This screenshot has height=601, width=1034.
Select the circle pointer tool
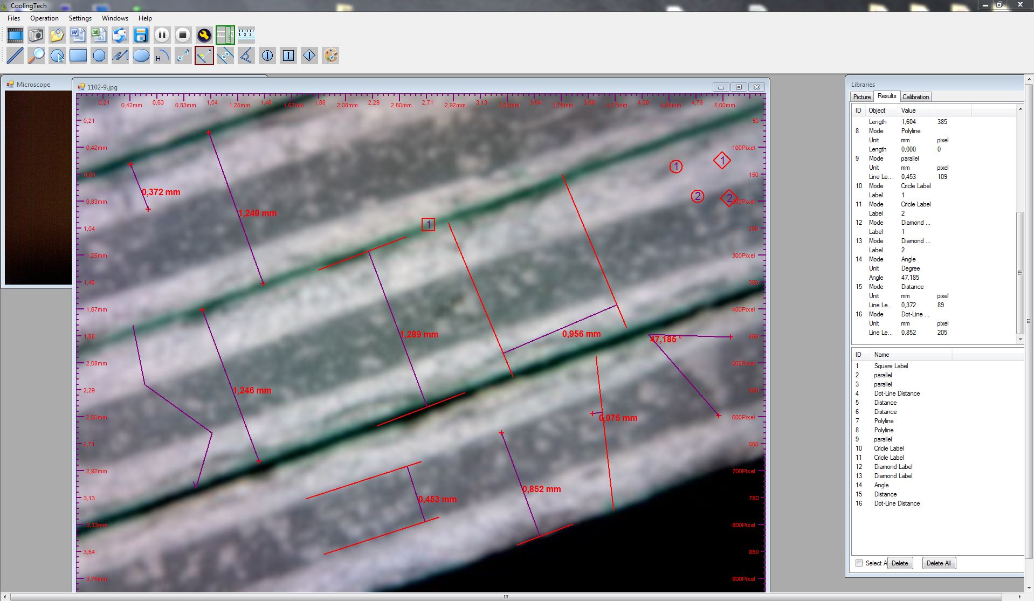(x=57, y=56)
